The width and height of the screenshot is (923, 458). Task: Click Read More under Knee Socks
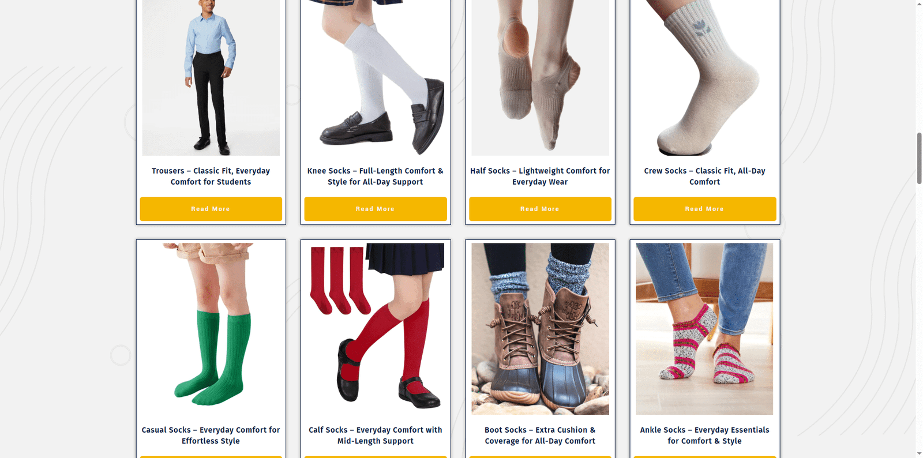[375, 209]
